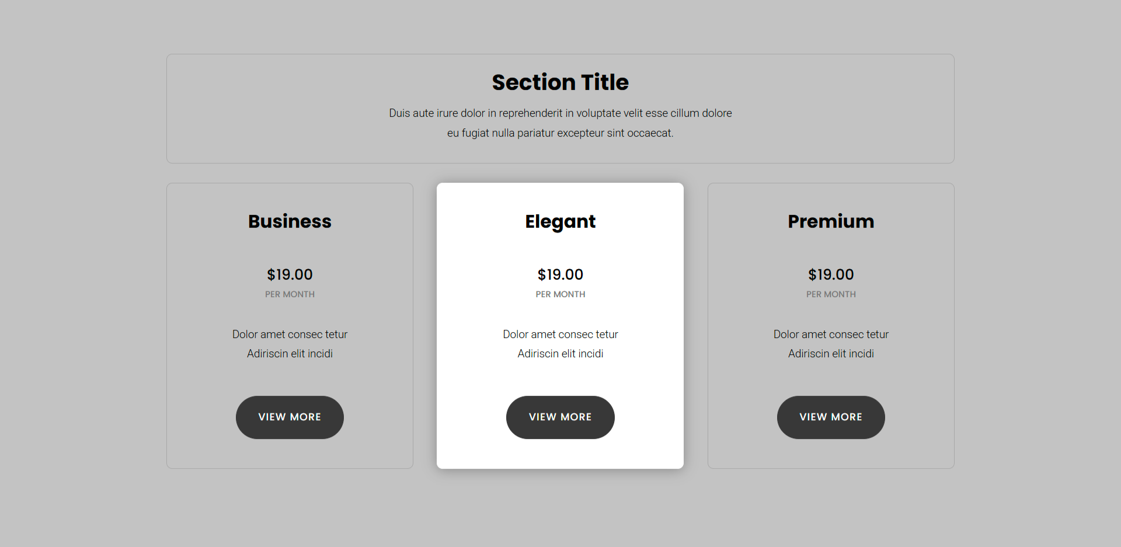Screen dimensions: 1121x547
Task: Click 'Adiriscin elit incidi' in Business card
Action: point(290,354)
